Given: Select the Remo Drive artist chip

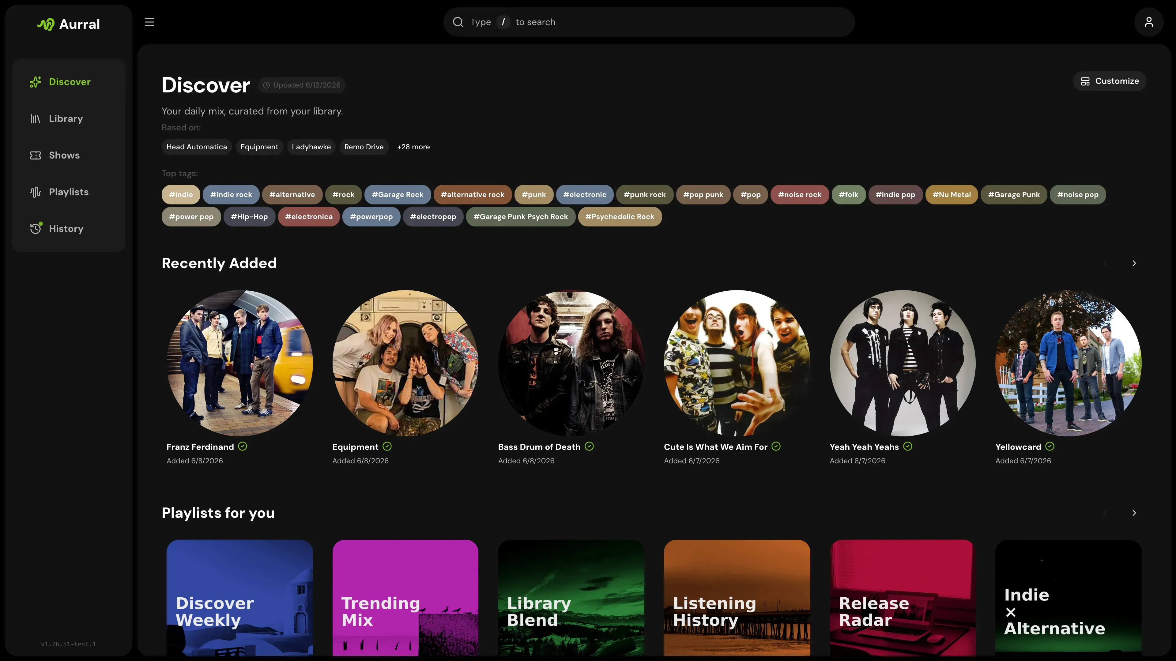Looking at the screenshot, I should [364, 147].
